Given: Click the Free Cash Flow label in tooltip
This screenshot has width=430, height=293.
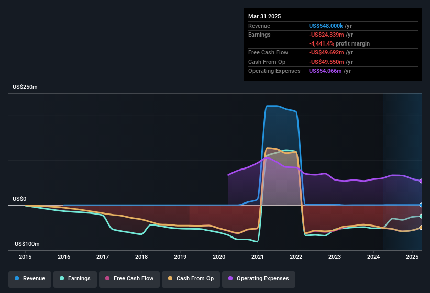Looking at the screenshot, I should (x=268, y=52).
